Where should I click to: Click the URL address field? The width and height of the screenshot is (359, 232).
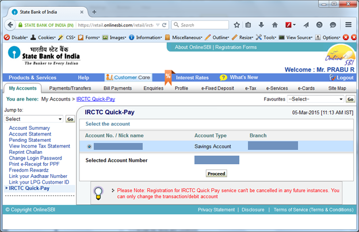point(116,25)
